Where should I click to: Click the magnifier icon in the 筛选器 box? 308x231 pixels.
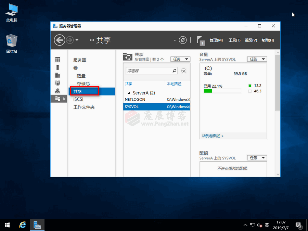pyautogui.click(x=174, y=71)
